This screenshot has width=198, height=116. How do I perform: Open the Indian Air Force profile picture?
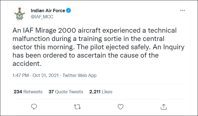[21, 14]
